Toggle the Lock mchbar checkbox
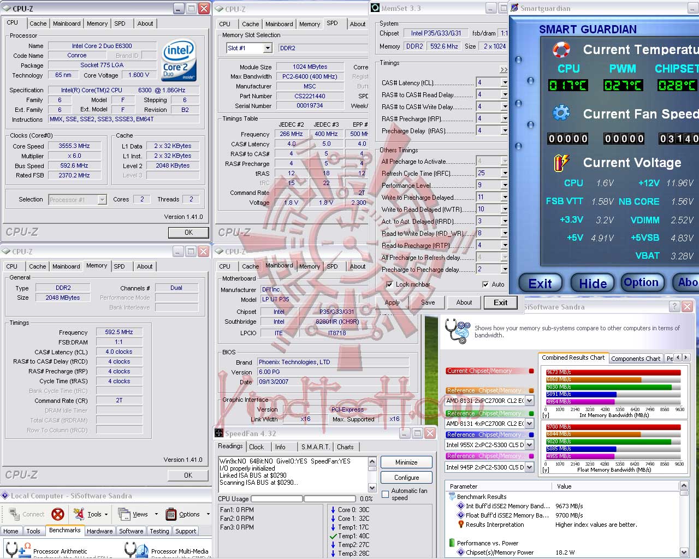Image resolution: width=699 pixels, height=559 pixels. [389, 284]
